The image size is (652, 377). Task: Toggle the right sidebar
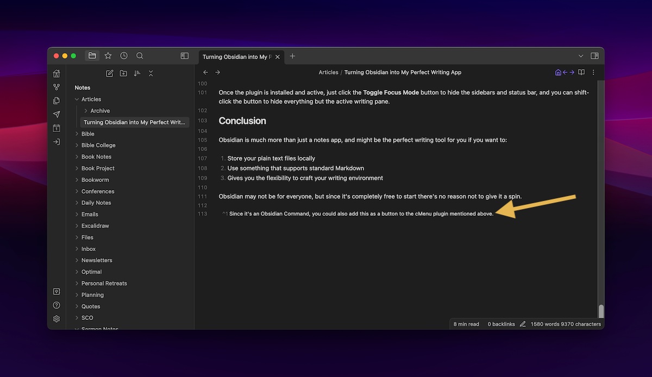594,56
